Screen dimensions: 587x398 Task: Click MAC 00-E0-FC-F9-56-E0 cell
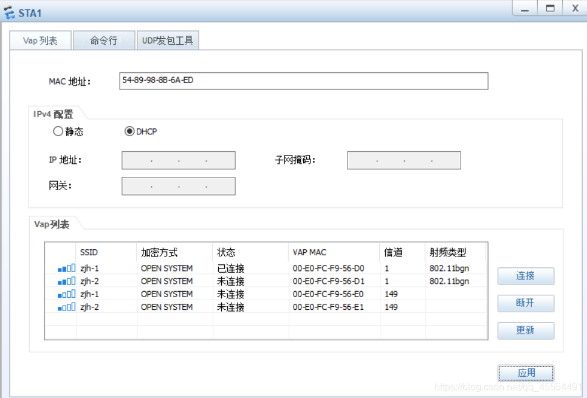click(x=328, y=294)
